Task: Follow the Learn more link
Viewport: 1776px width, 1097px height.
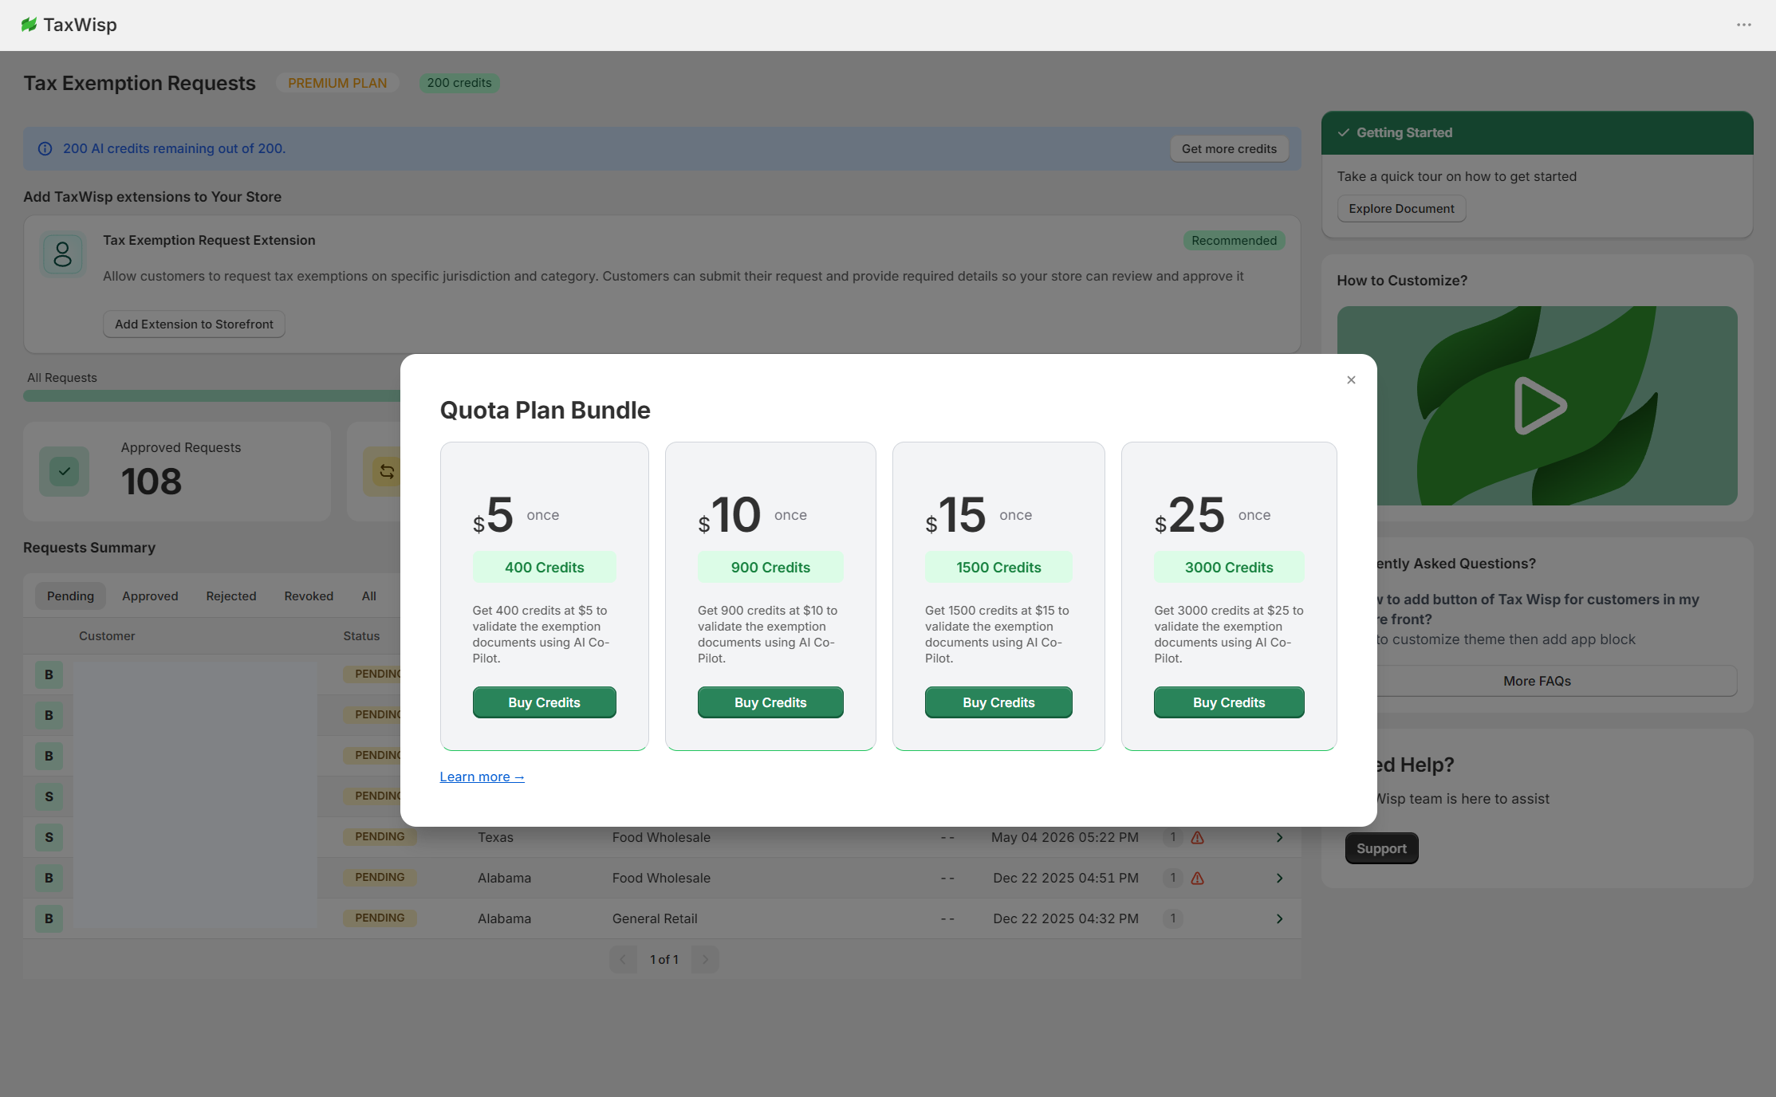Action: (x=482, y=777)
